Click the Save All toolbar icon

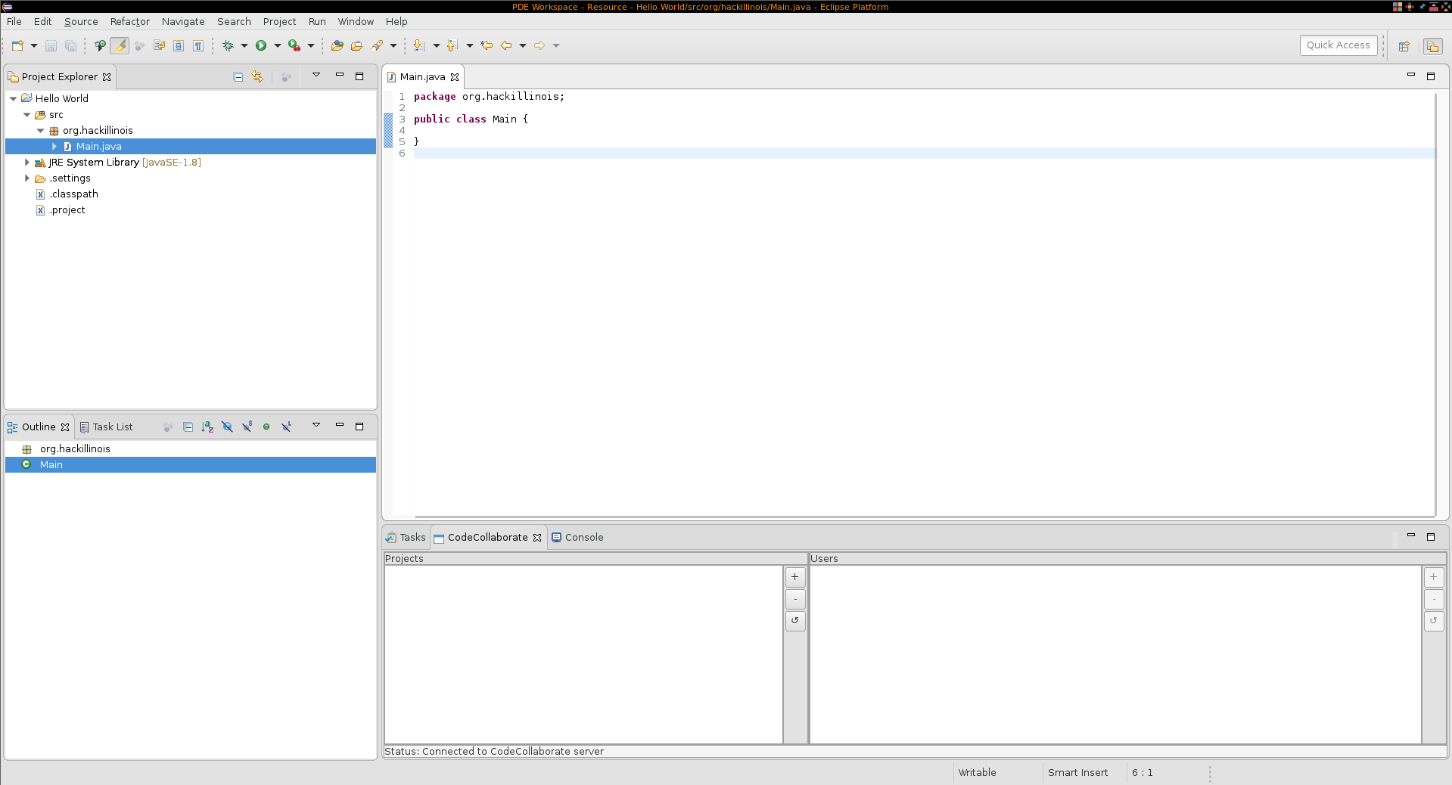tap(70, 45)
